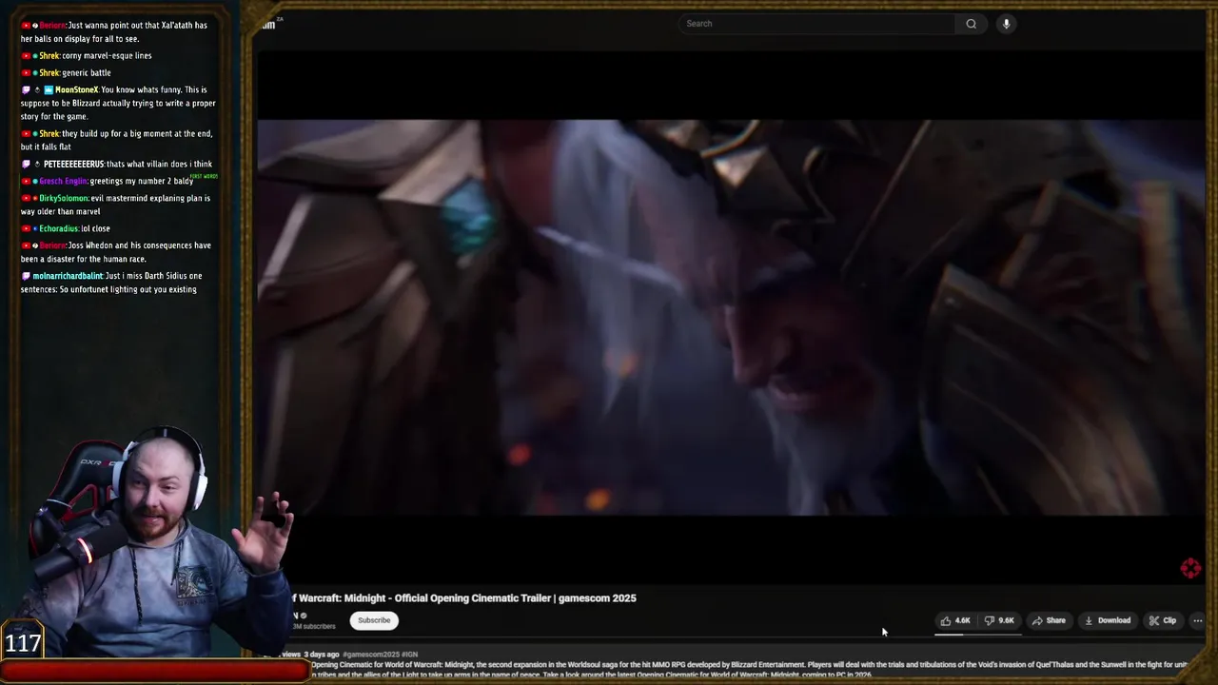Select chat username Gresch Englin
This screenshot has width=1218, height=685.
point(63,182)
